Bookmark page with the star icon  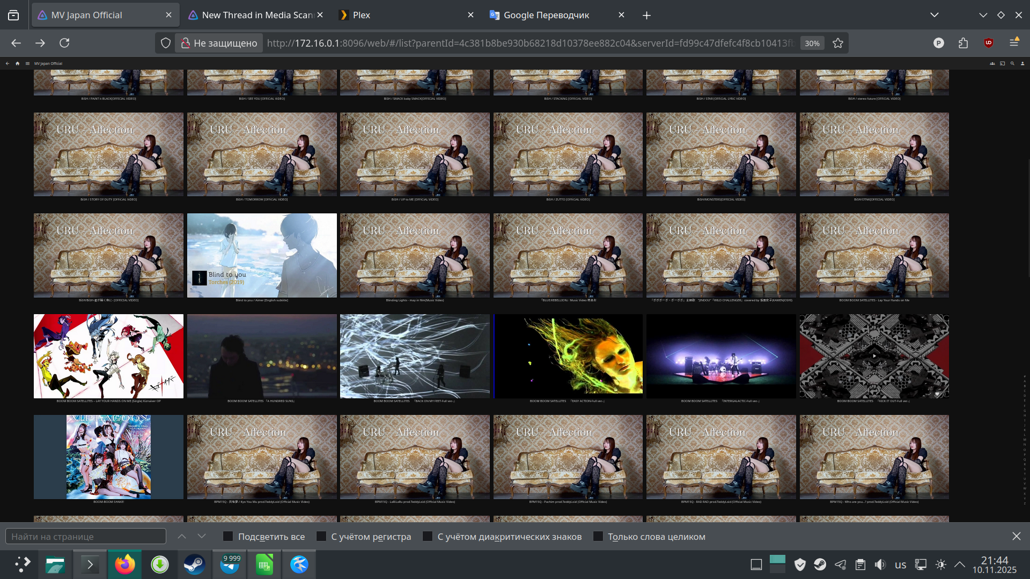(x=838, y=43)
